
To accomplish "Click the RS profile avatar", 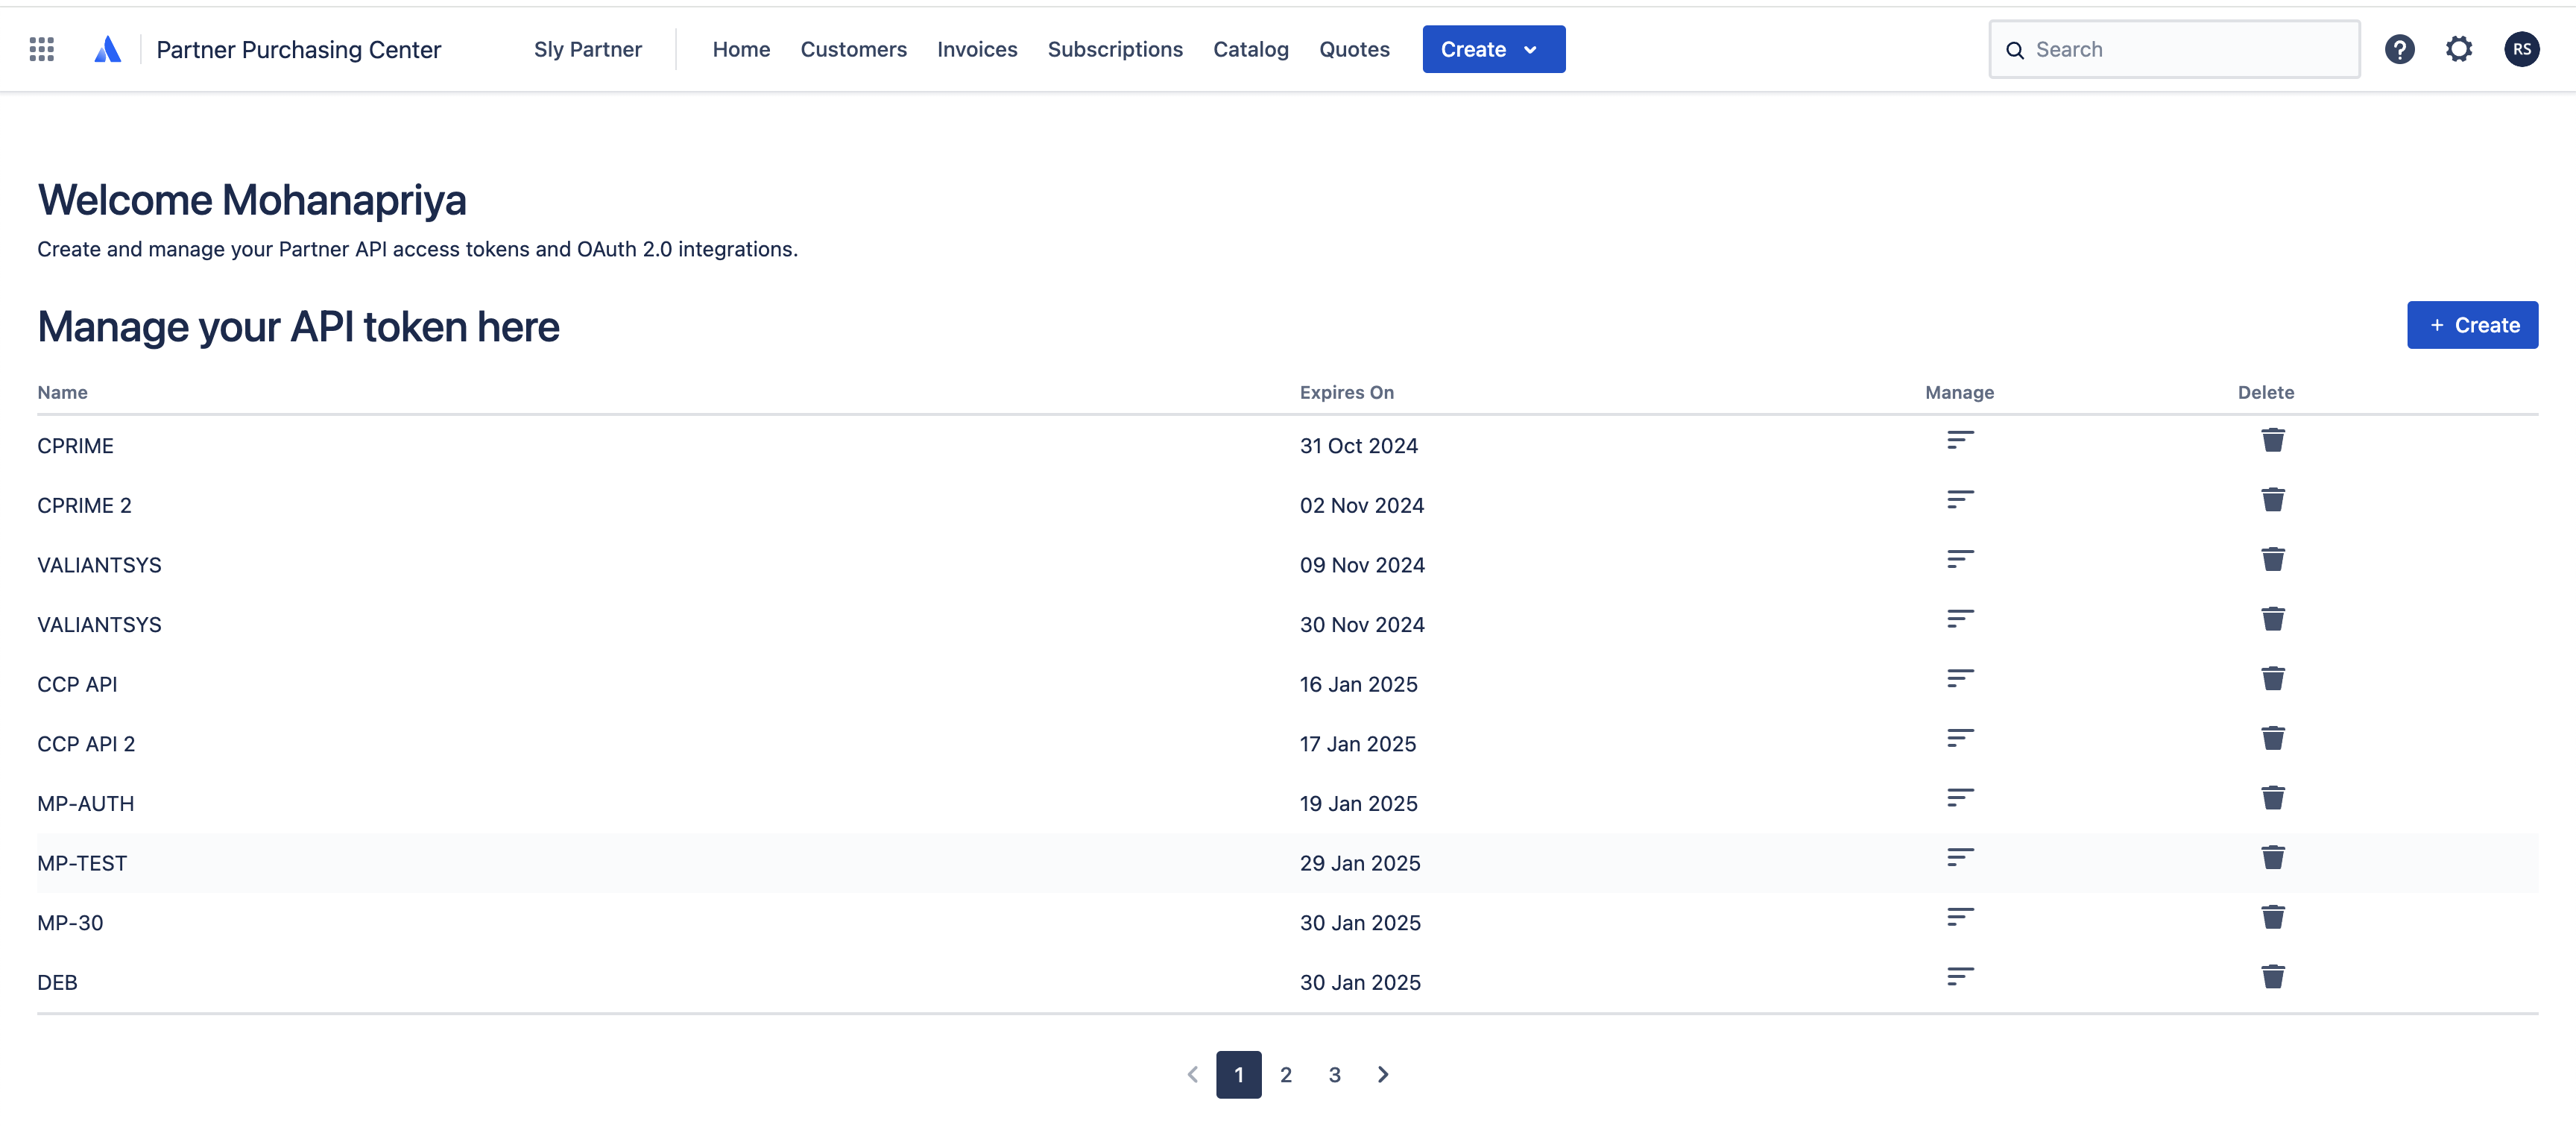I will pyautogui.click(x=2521, y=49).
